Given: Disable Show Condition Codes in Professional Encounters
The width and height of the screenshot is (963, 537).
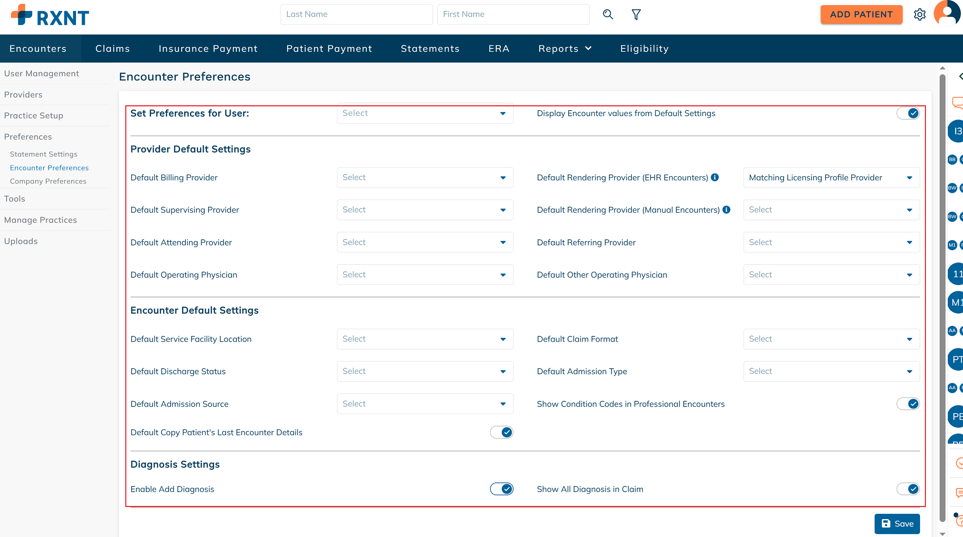Looking at the screenshot, I should coord(908,404).
